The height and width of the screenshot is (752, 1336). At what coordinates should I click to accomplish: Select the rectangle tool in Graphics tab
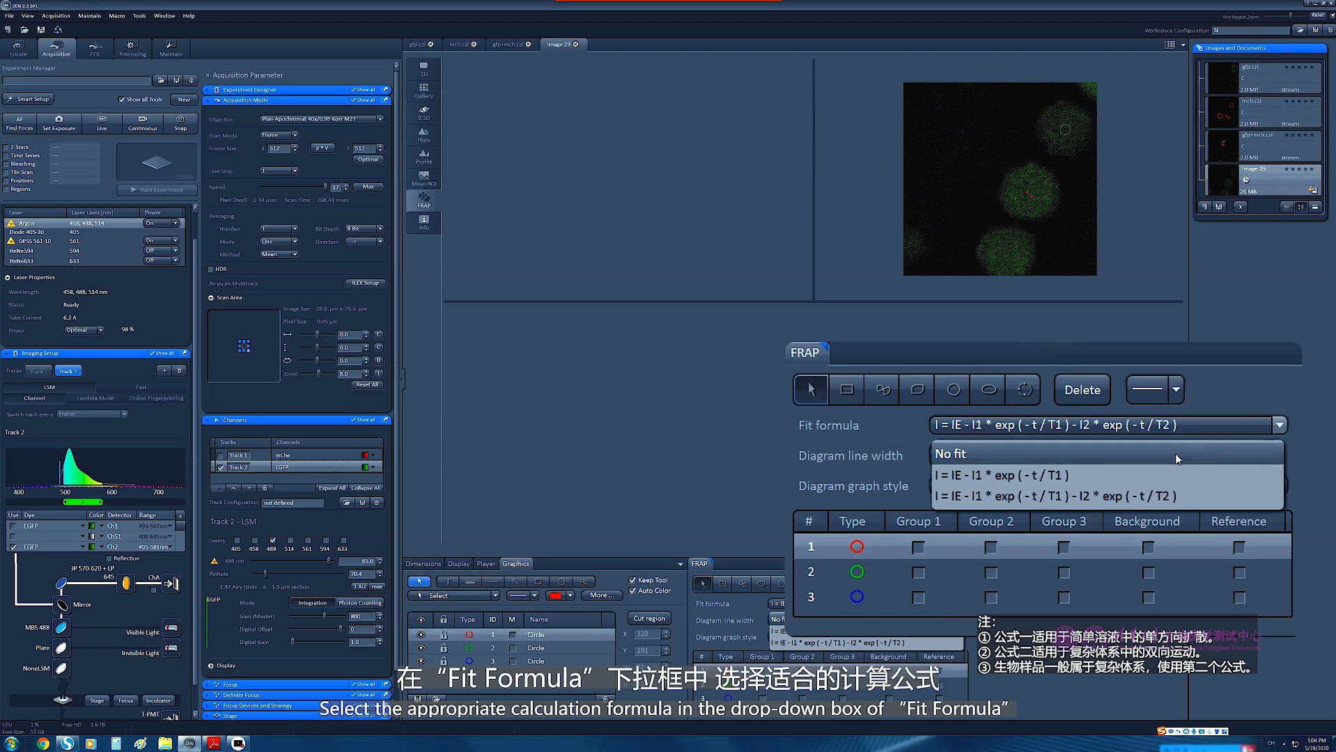tap(538, 581)
